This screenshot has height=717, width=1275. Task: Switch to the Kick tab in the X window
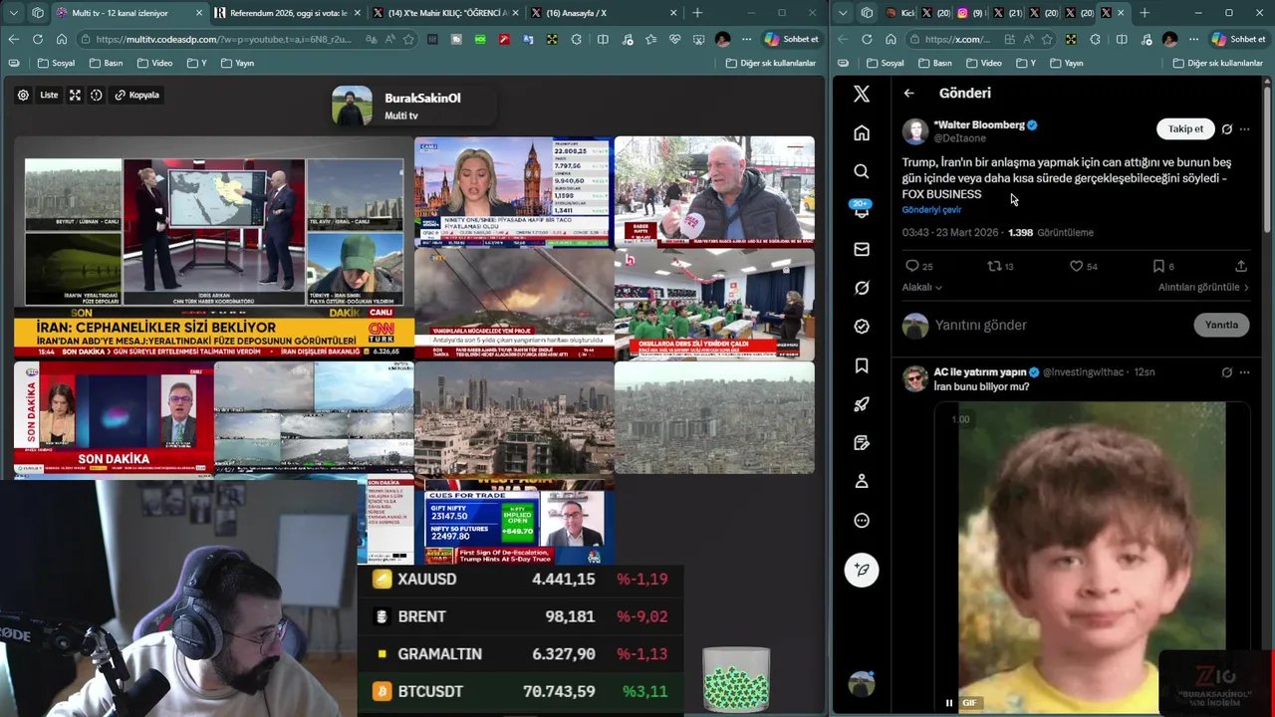tap(899, 13)
